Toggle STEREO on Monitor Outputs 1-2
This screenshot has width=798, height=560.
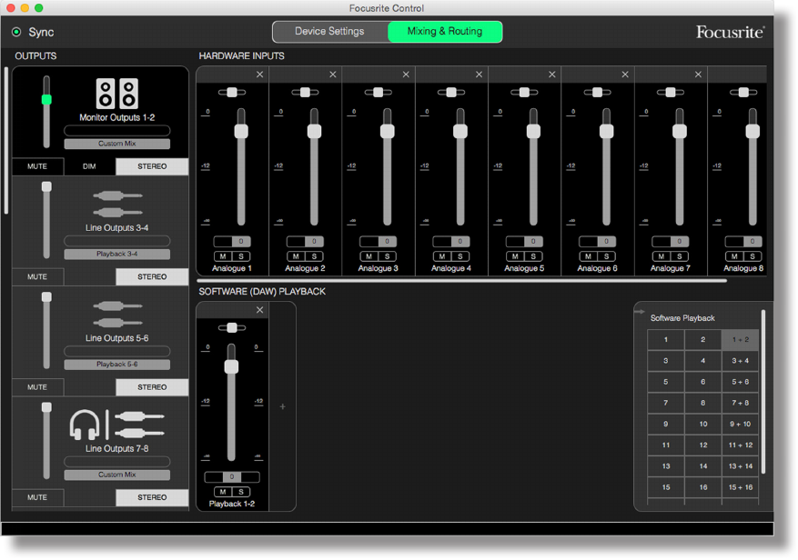click(152, 166)
